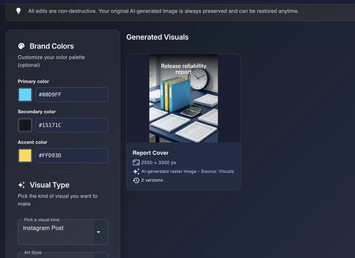Edit the secondary color hex field #15171C
The image size is (355, 258).
[x=72, y=125]
